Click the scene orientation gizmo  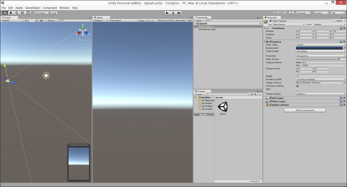(83, 31)
